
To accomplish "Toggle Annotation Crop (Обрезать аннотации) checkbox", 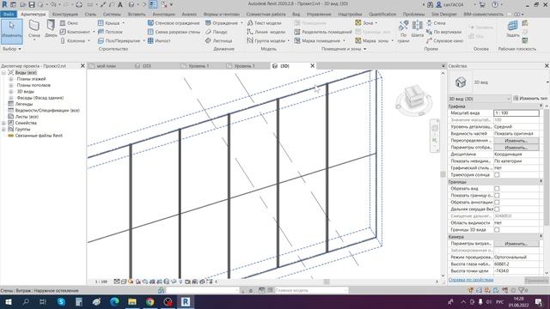I will coord(497,203).
